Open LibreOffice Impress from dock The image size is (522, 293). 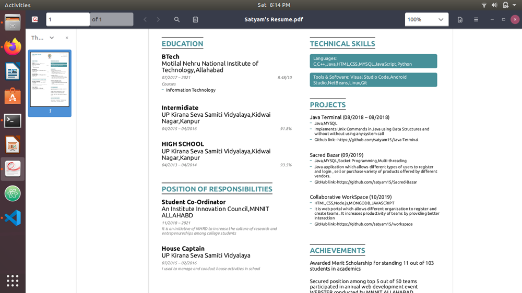13,144
